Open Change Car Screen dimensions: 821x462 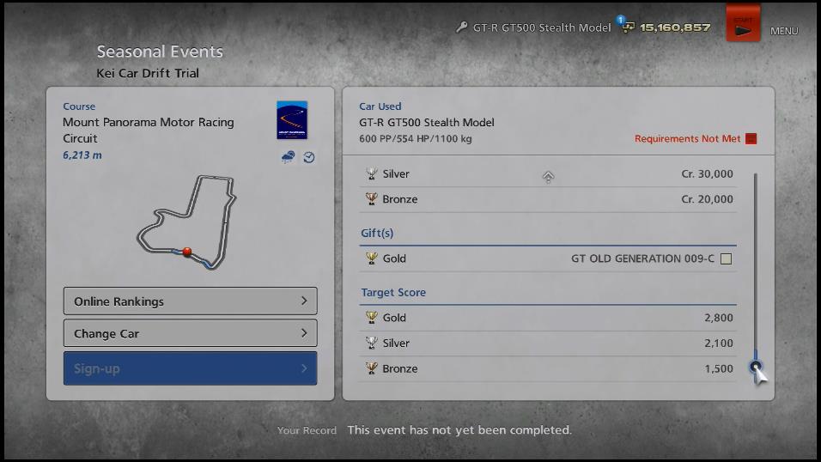[190, 333]
